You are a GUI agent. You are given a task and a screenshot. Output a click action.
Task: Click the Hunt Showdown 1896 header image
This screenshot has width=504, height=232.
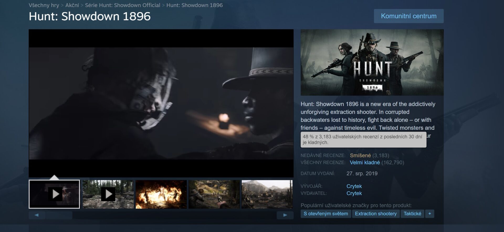click(372, 62)
